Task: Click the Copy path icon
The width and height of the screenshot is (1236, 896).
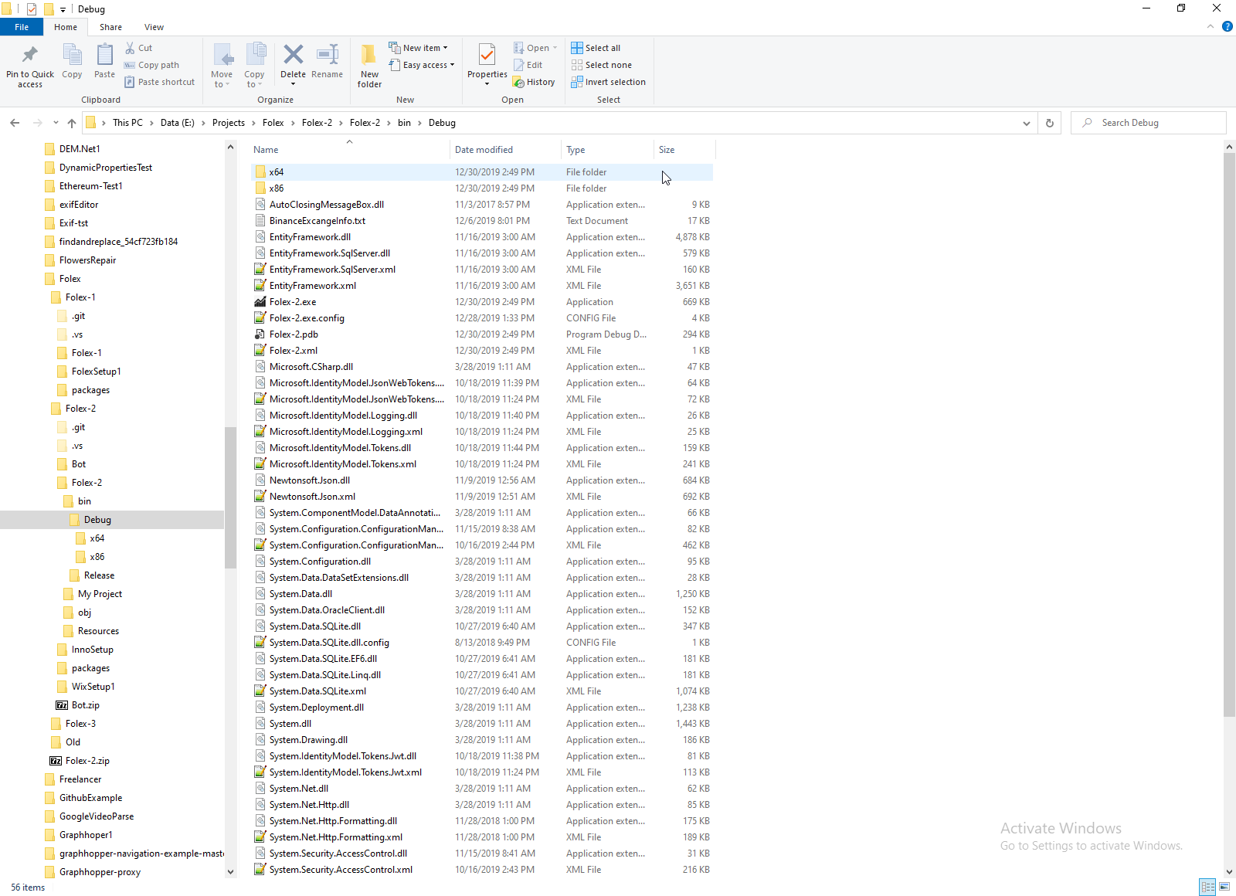Action: click(130, 65)
